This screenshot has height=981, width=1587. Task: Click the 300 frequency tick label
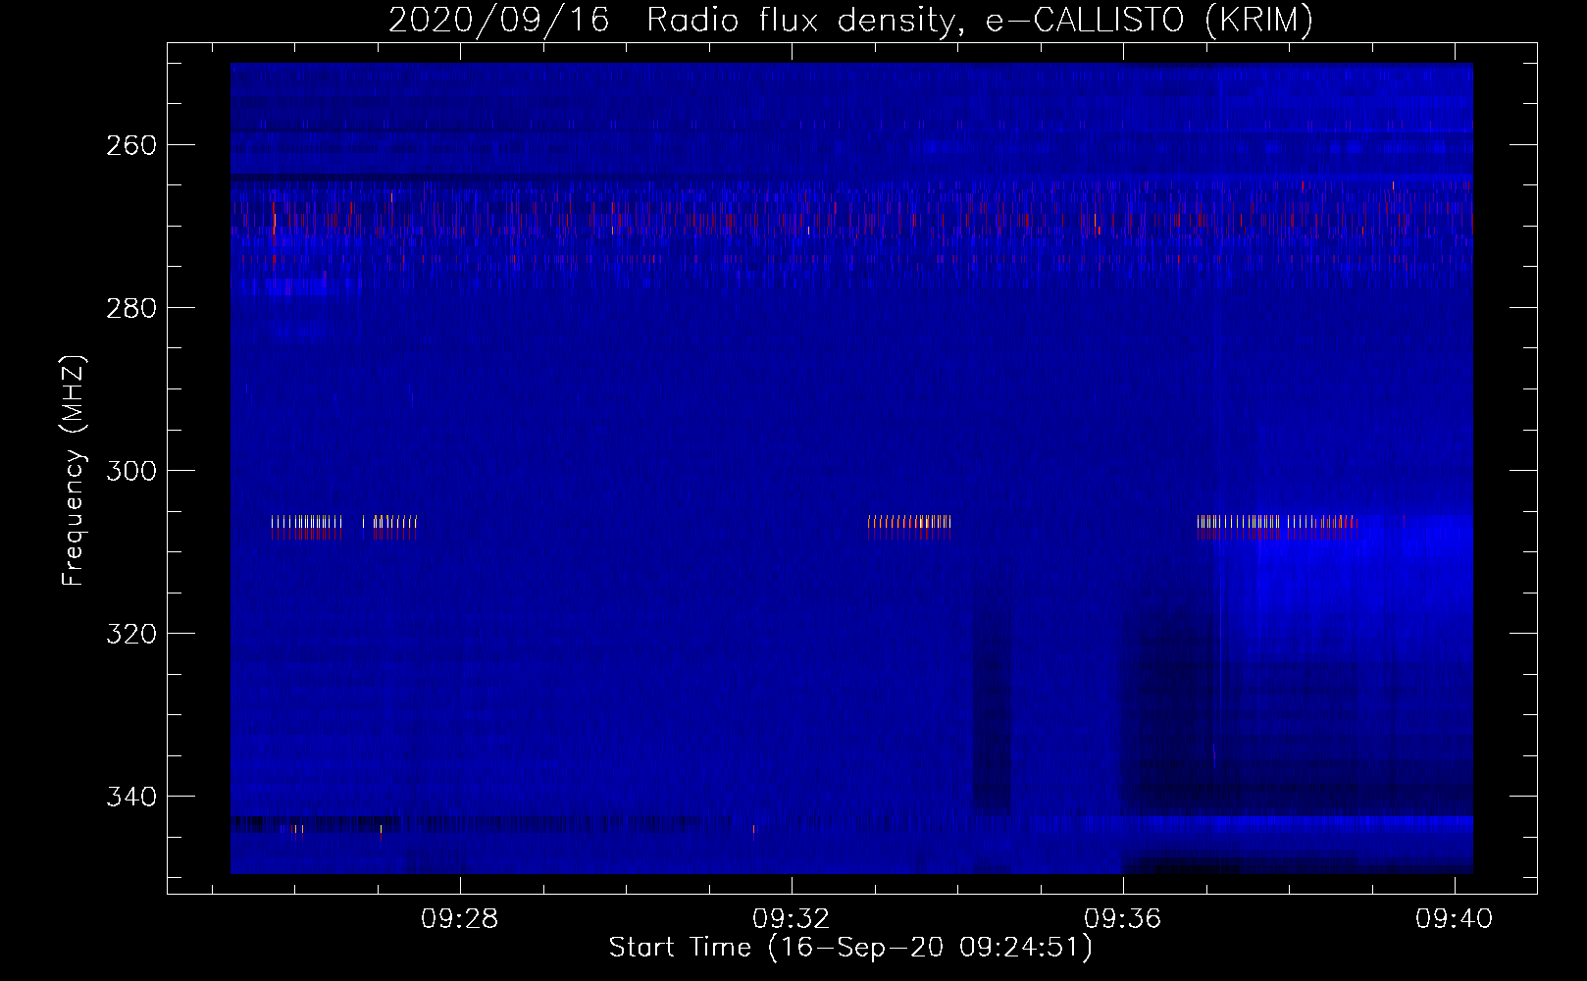131,471
